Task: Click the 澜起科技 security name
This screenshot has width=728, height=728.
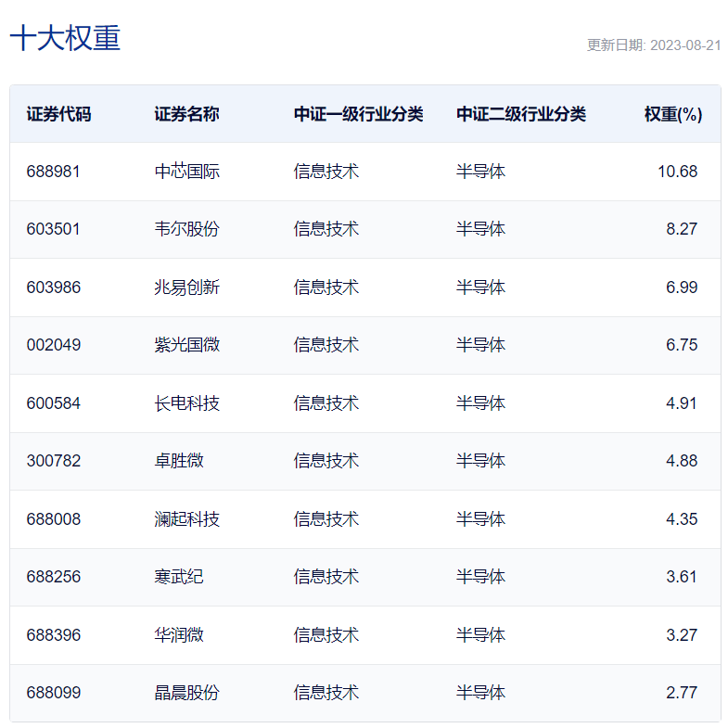Action: pos(186,519)
